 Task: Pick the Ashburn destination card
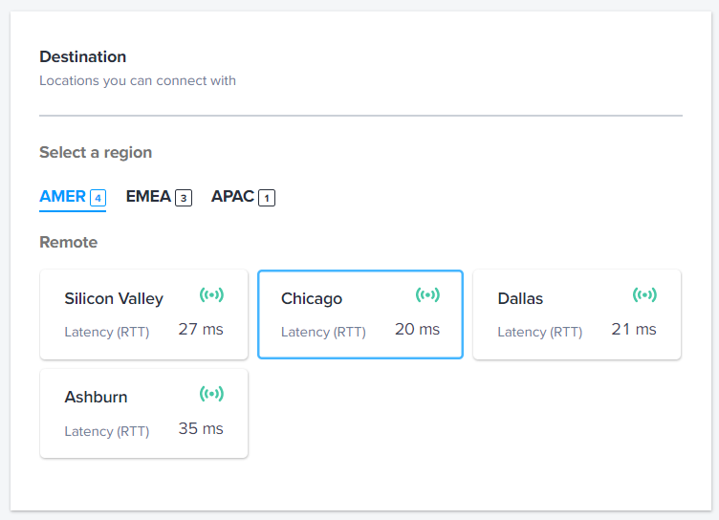(x=144, y=414)
